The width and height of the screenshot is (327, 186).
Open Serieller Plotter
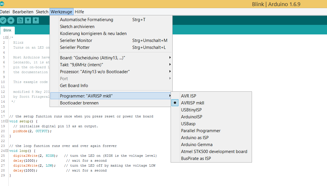coord(111,47)
